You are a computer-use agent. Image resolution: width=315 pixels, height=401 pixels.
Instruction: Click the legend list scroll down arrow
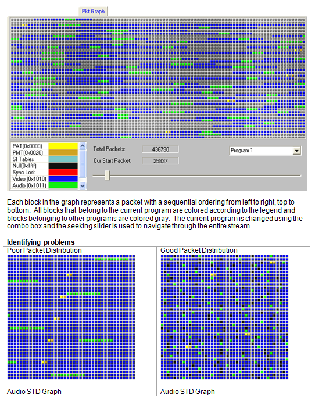[x=83, y=185]
